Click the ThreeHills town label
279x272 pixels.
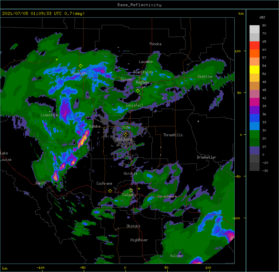tap(173, 135)
